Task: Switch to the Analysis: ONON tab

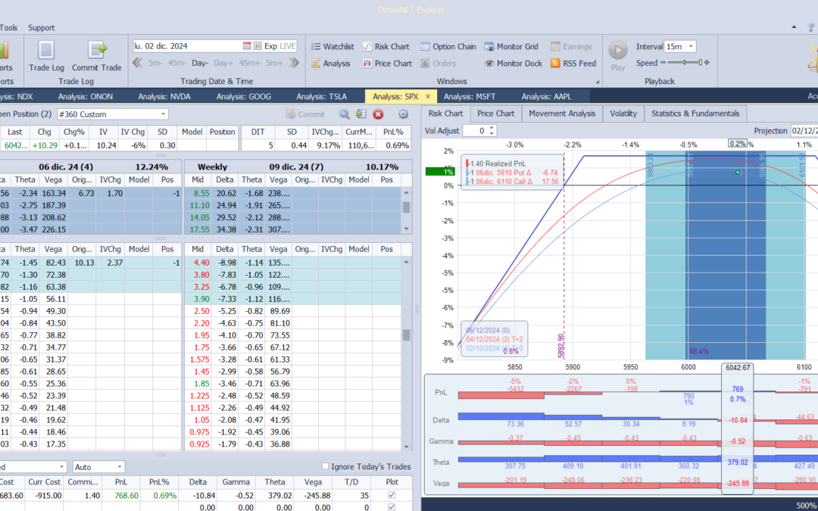Action: tap(86, 96)
